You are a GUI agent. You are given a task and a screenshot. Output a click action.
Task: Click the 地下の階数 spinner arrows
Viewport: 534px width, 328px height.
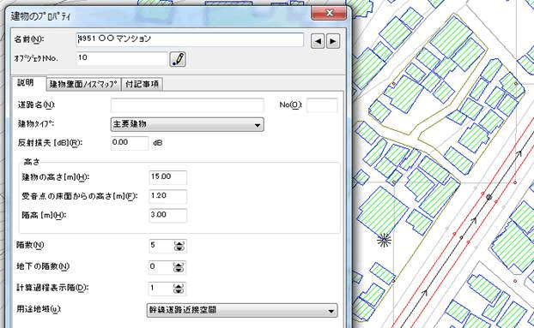179,267
